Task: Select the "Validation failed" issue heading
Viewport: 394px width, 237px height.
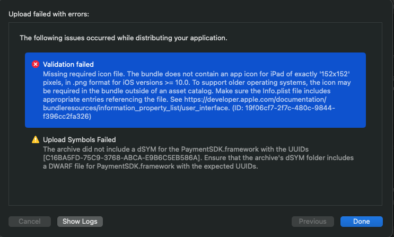Action: (68, 64)
